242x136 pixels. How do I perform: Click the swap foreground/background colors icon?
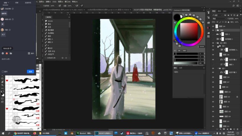coord(3,91)
